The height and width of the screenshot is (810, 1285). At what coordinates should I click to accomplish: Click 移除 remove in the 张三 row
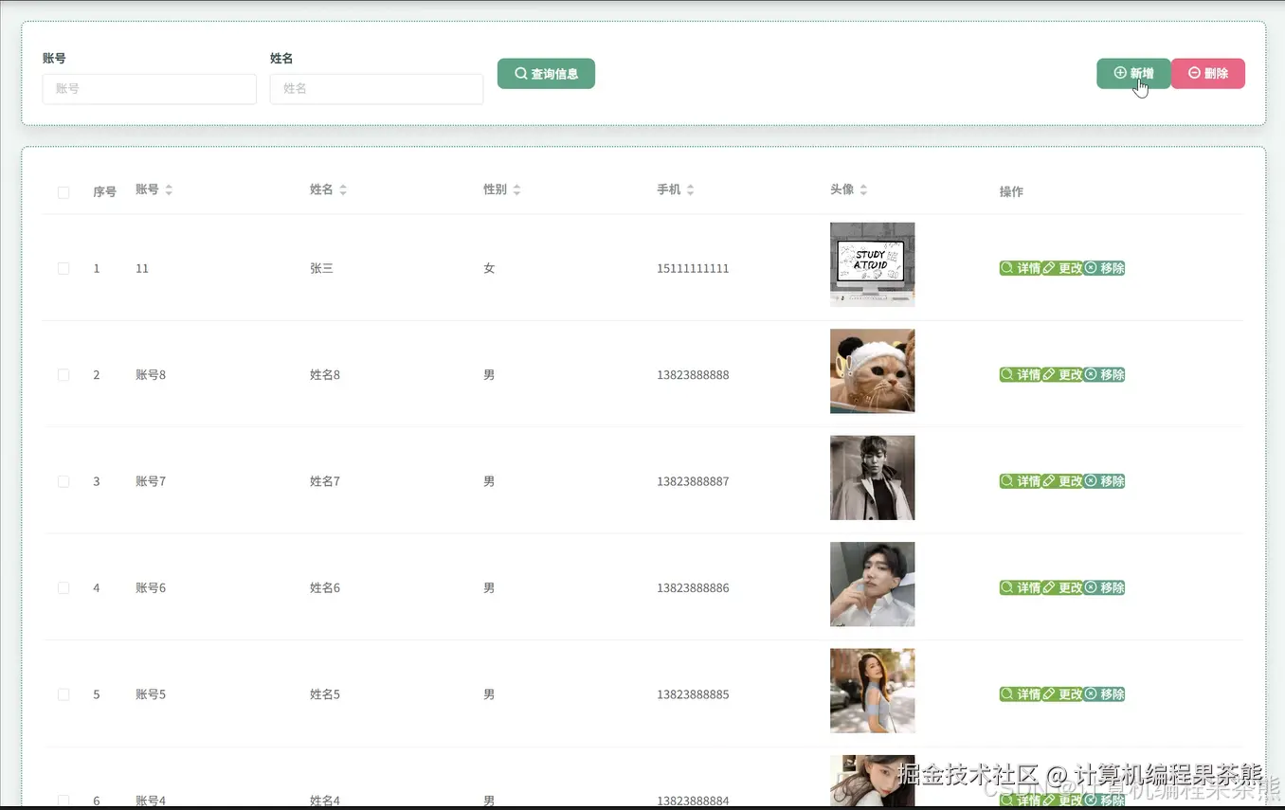click(1104, 268)
